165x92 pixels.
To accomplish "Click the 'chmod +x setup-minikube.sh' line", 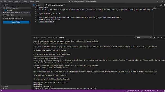I will pos(49,20).
